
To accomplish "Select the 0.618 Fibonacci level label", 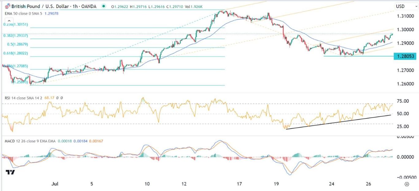I will (16, 53).
